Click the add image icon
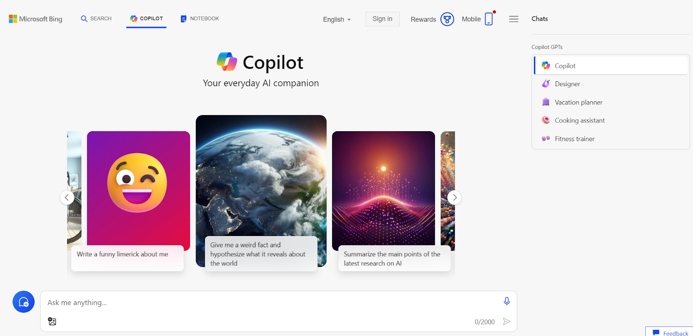Viewport: 693px width, 336px height. point(52,321)
